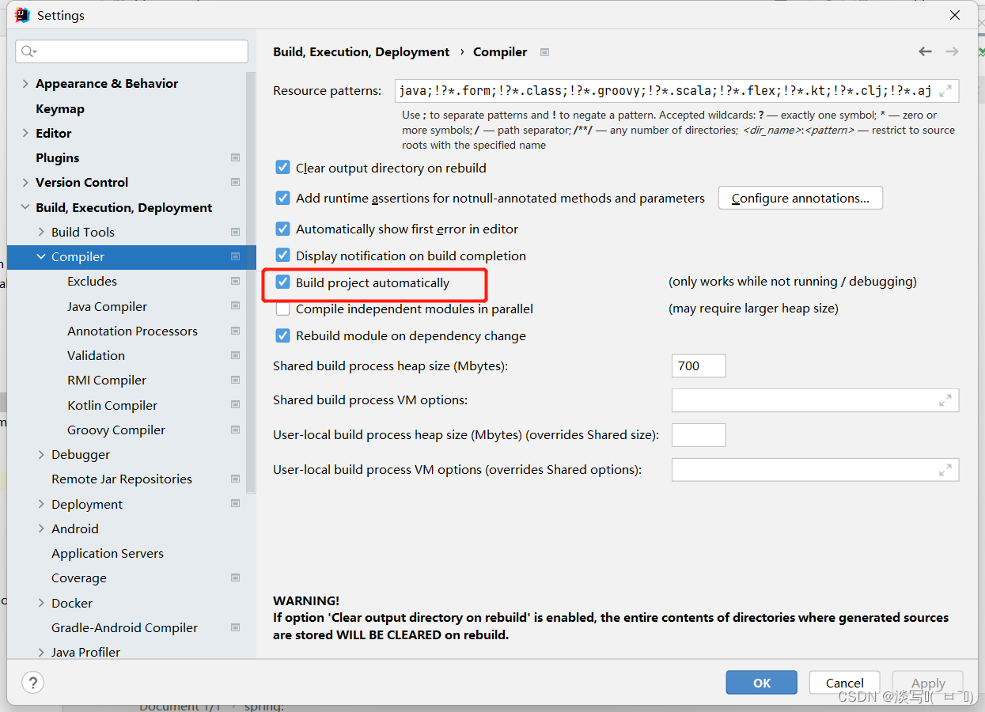Screen dimensions: 985x712
Task: Click the IntelliJ IDEA logo in title bar
Action: pyautogui.click(x=22, y=15)
